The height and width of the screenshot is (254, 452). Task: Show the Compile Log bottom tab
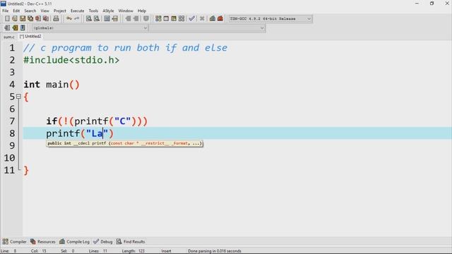[74, 241]
